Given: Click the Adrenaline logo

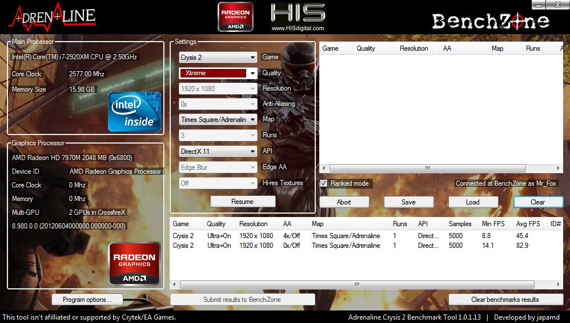Looking at the screenshot, I should click(53, 17).
